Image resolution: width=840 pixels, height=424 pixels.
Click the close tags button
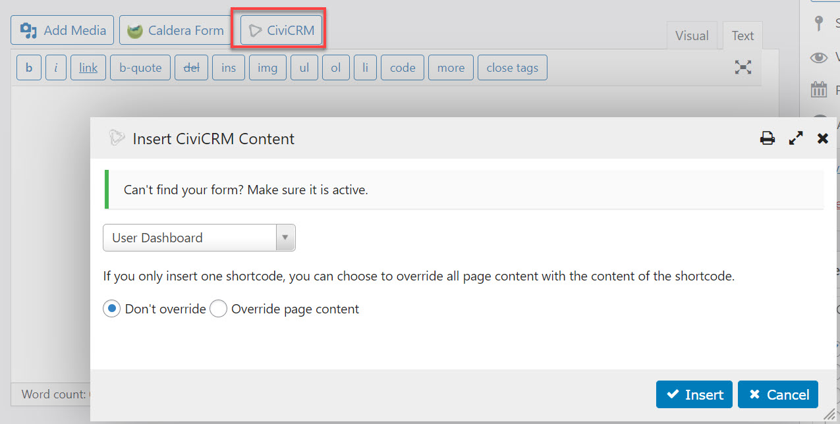click(513, 68)
